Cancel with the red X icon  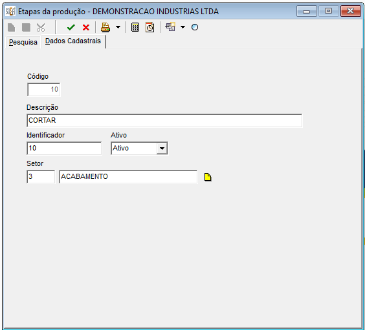[86, 27]
